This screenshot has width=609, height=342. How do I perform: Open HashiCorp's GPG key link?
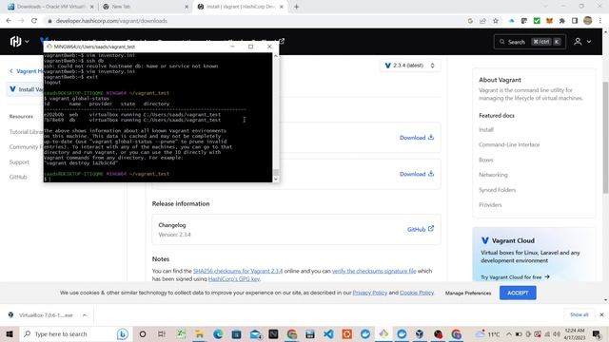point(234,278)
